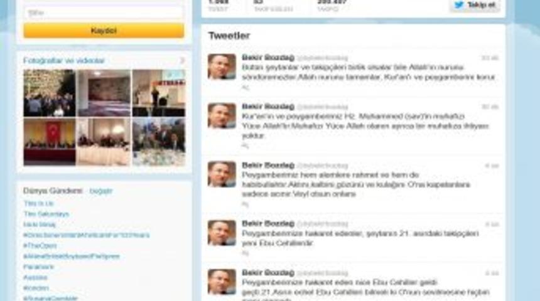The image size is (540, 301).
Task: Select the #TheOpen trending topic
Action: 40,246
